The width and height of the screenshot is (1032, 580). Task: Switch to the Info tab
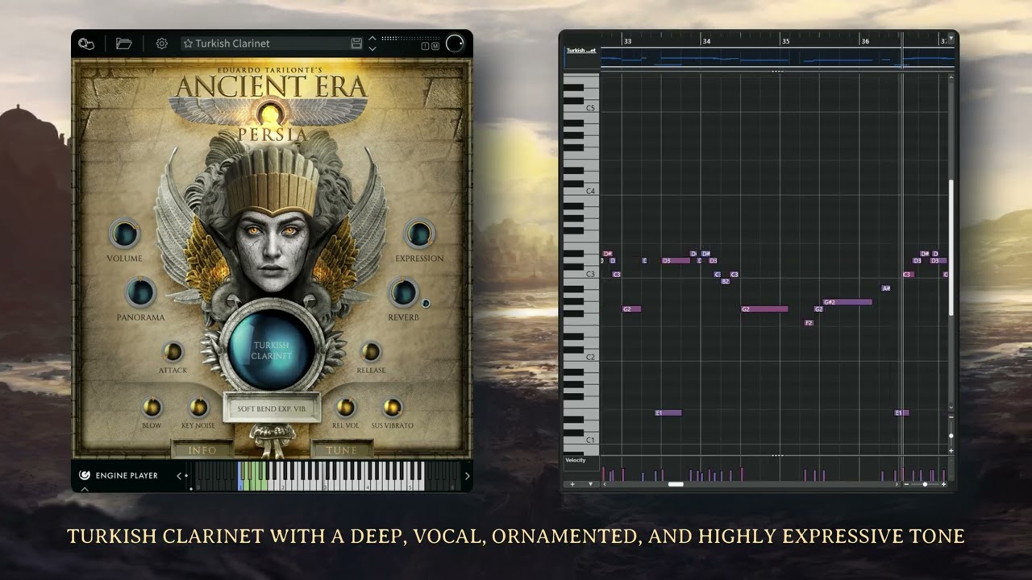(202, 450)
